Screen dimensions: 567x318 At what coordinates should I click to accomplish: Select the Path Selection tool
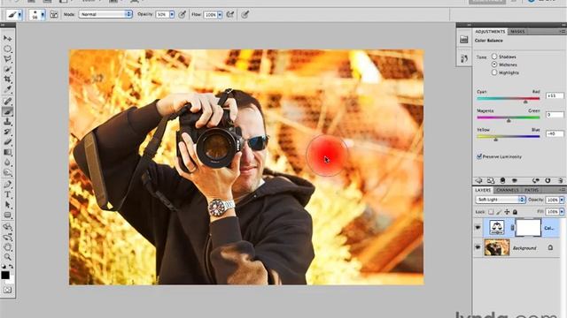click(8, 205)
